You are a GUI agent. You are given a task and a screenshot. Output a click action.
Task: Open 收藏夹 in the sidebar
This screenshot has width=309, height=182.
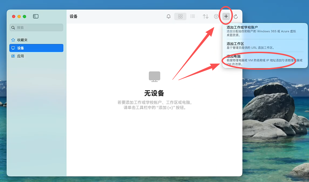(x=22, y=40)
